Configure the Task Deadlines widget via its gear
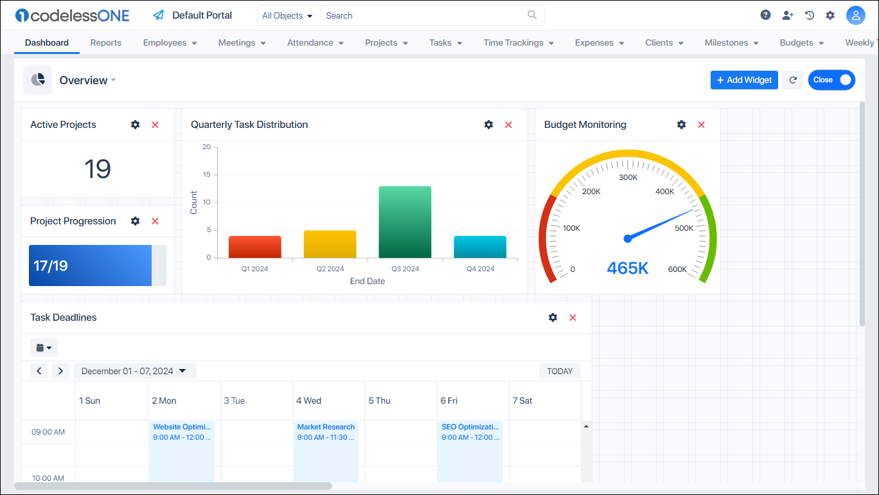This screenshot has width=879, height=495. (x=553, y=317)
